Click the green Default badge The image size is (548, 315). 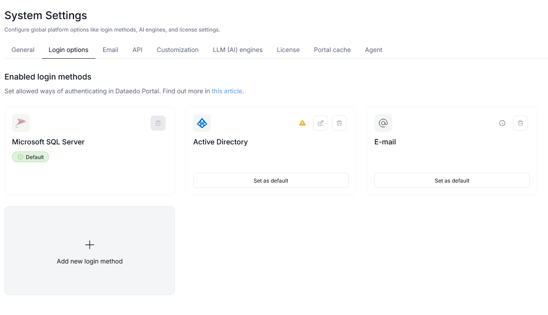coord(30,157)
